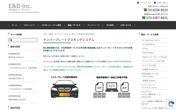The image size is (176, 110).
Task: Click telephone icon next to 03-6206-8520
Action: click(145, 10)
